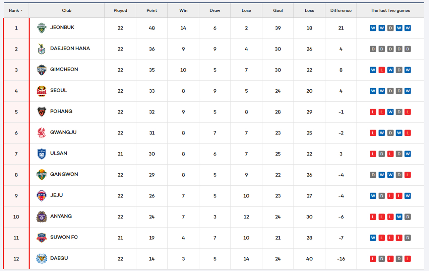Click the Suwon FC club crest
This screenshot has width=429, height=271.
pyautogui.click(x=42, y=238)
